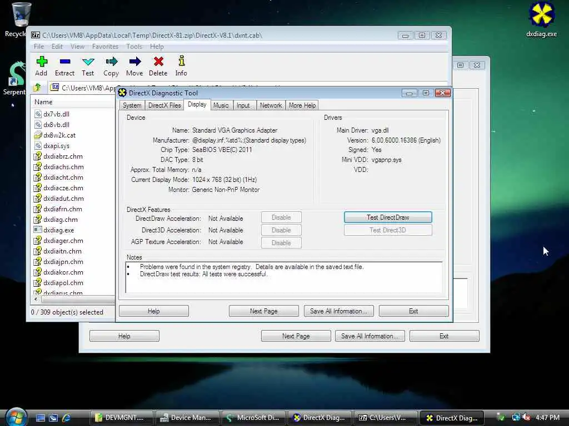Viewport: 569px width, 426px height.
Task: Click Next Page in background DirectX window
Action: tap(296, 336)
